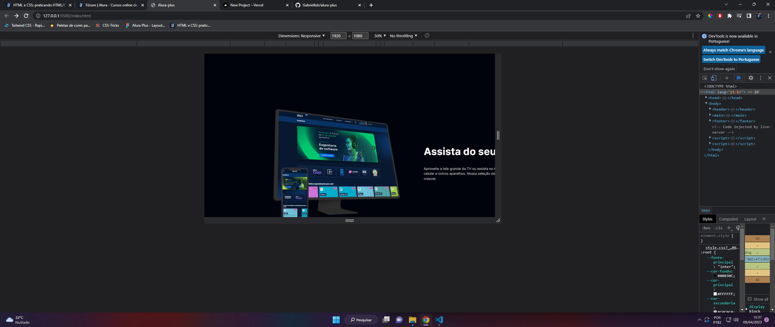The width and height of the screenshot is (775, 327).
Task: Reload the page
Action: tap(26, 16)
